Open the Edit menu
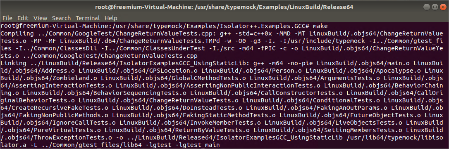Image resolution: width=449 pixels, height=149 pixels. click(23, 18)
